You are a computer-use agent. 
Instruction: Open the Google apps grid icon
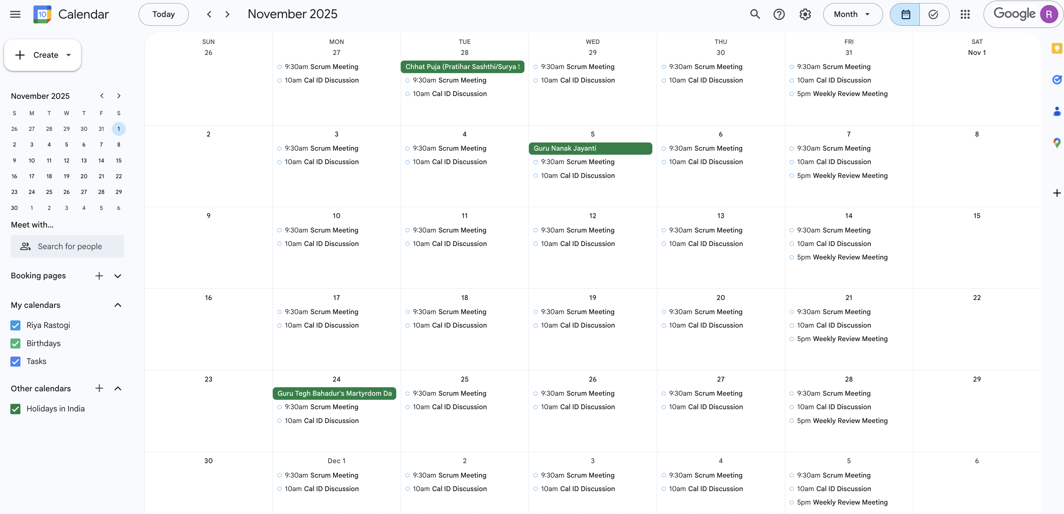click(x=965, y=14)
